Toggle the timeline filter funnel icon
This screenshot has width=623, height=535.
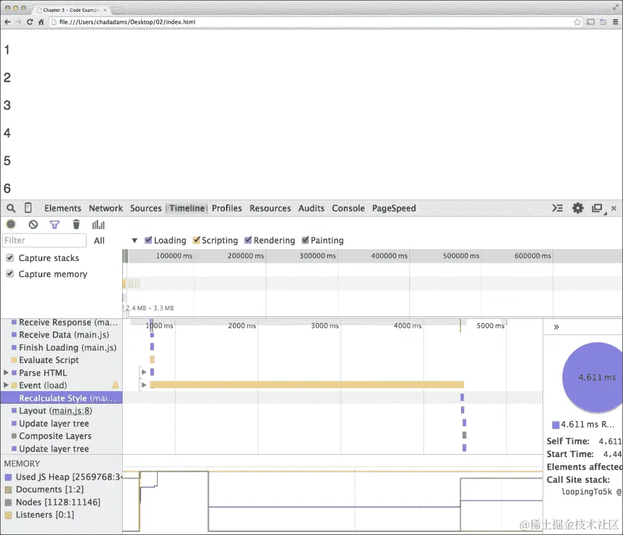coord(54,225)
